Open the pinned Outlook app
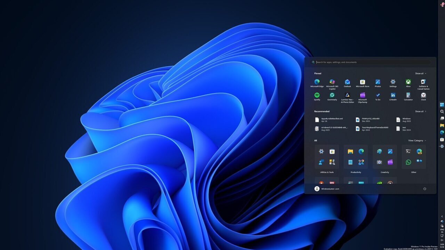Image resolution: width=445 pixels, height=250 pixels. click(x=347, y=83)
